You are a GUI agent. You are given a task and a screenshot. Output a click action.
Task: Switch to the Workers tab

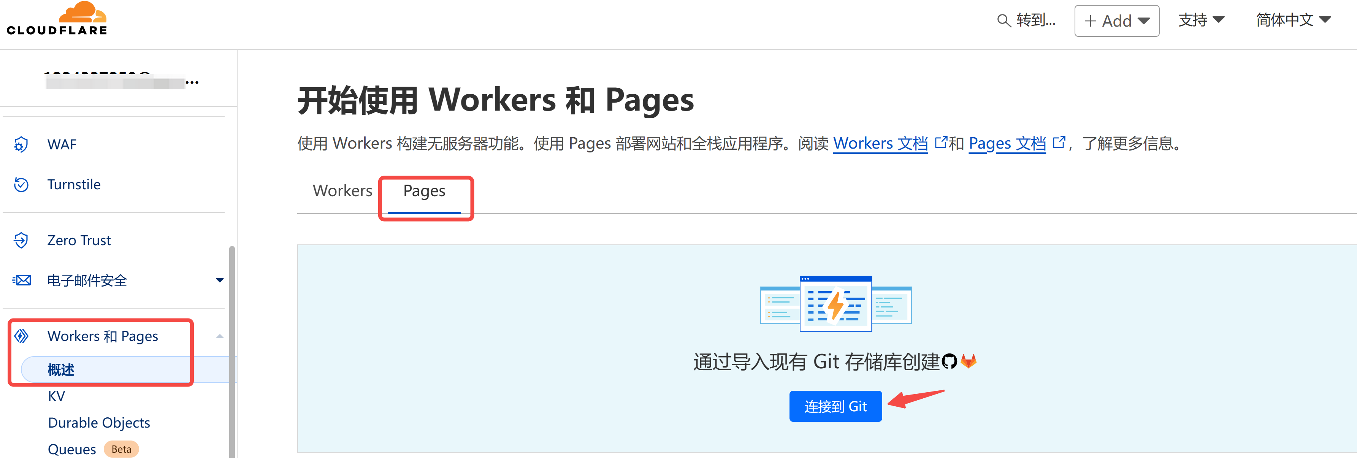tap(342, 191)
